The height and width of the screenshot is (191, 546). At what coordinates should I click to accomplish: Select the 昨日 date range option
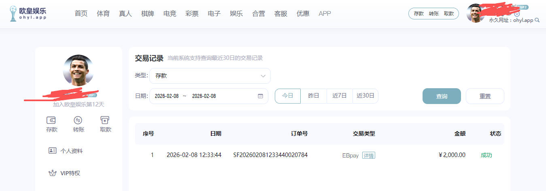(x=314, y=96)
